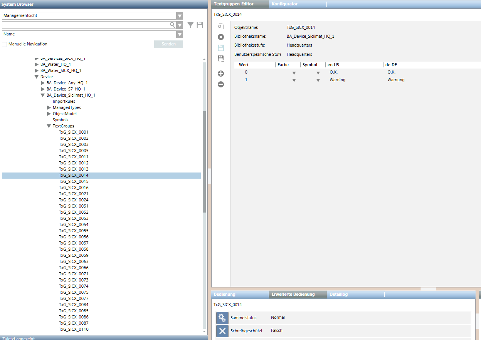Viewport: 481px width, 340px height.
Task: Open the Name display mode dropdown
Action: (179, 34)
